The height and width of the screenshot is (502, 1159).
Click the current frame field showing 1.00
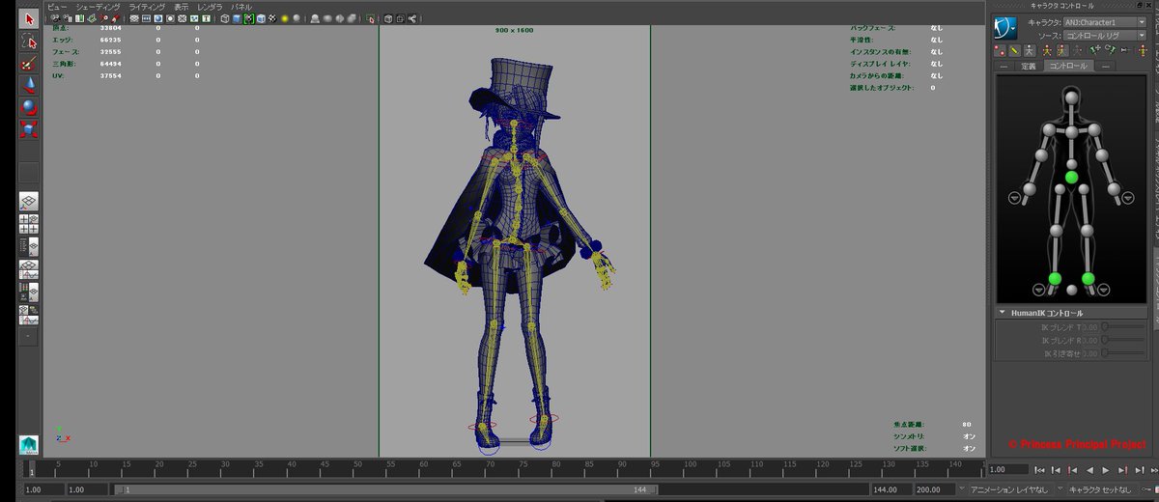pyautogui.click(x=1008, y=469)
